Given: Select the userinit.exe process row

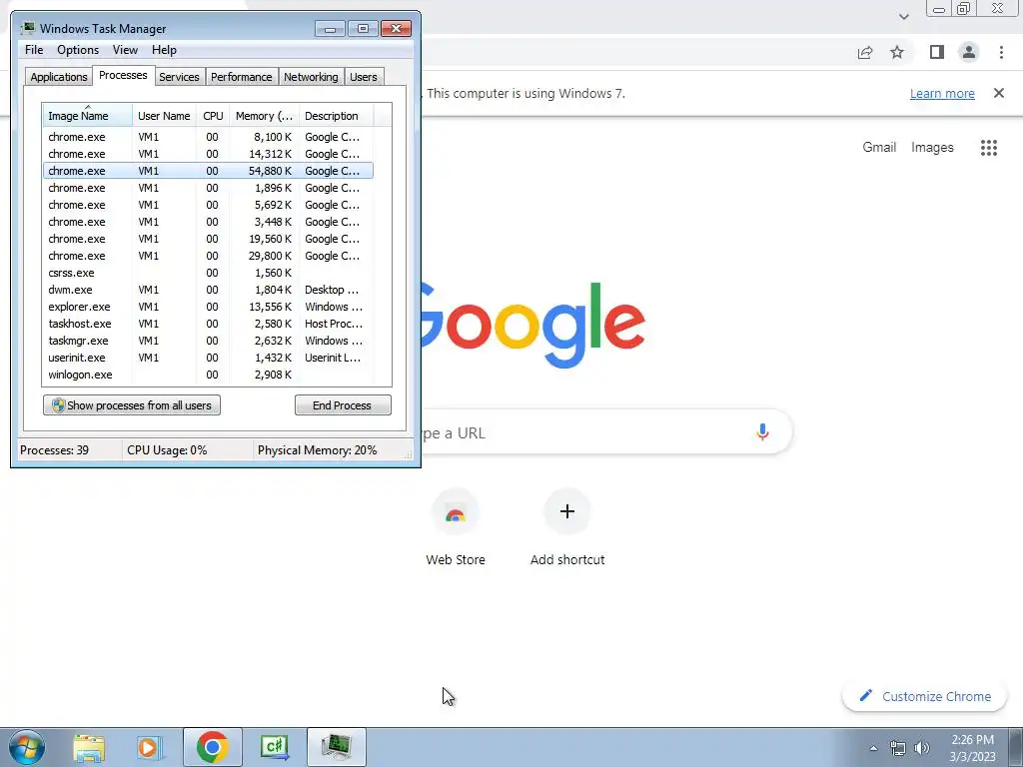Looking at the screenshot, I should [208, 358].
